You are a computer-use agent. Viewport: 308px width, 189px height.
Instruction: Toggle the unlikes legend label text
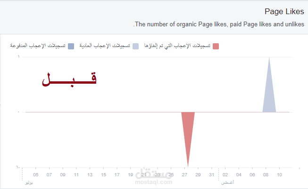point(177,46)
